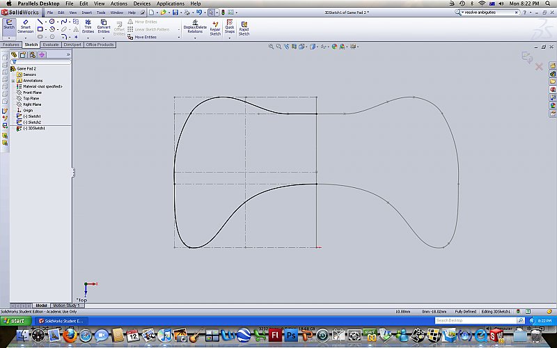Expand the FeatureManager panel with double chevron
This screenshot has width=557, height=348.
(68, 54)
